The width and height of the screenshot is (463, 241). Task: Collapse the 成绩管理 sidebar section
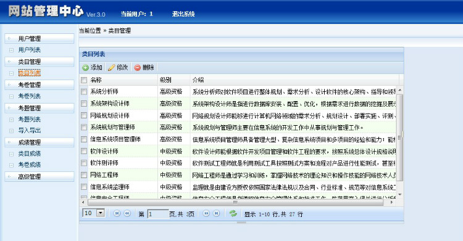tap(40, 142)
